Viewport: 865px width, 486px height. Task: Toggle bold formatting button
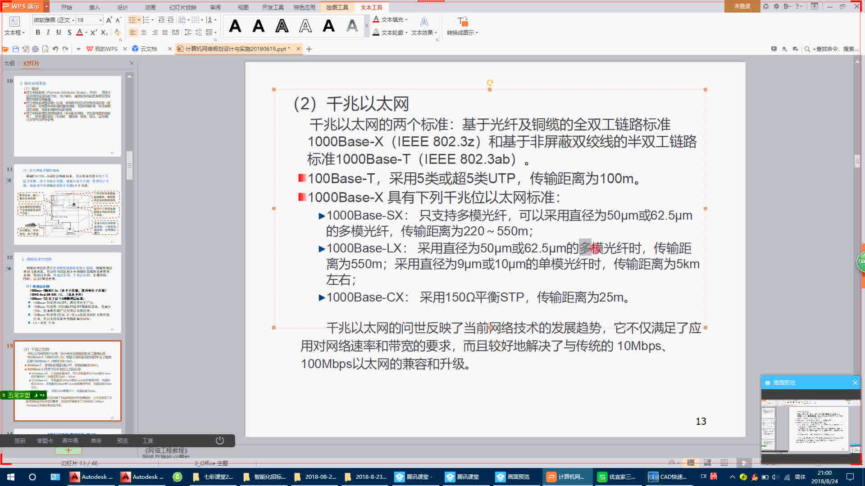click(x=38, y=32)
